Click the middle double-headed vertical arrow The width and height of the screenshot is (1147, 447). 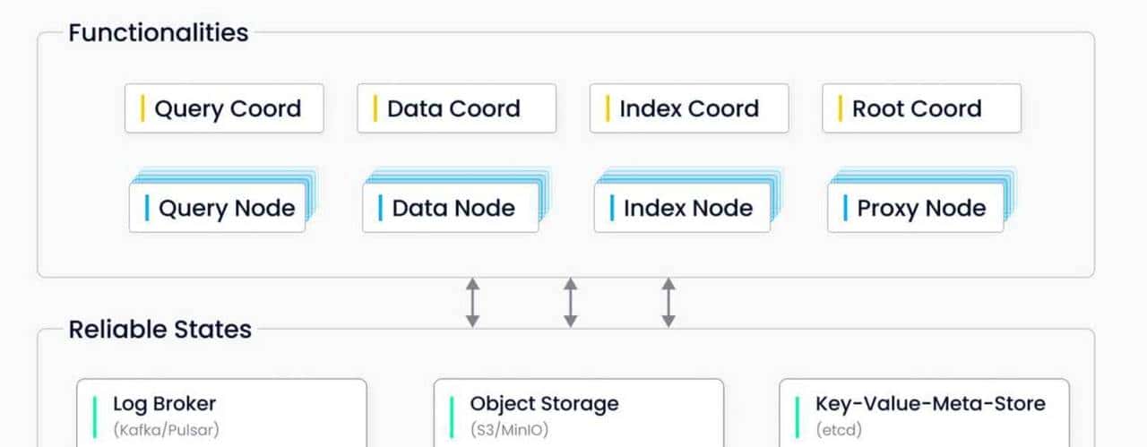tap(570, 302)
